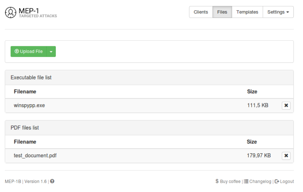Viewport: 303px width, 192px height.
Task: Select the Files tab
Action: [222, 12]
